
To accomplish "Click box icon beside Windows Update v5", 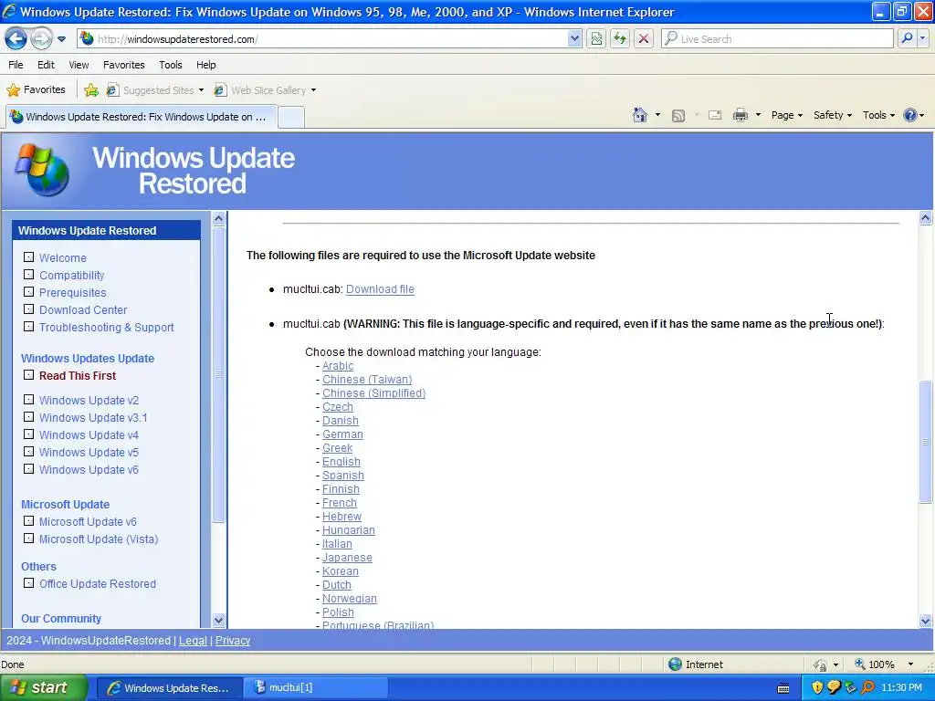I will (28, 452).
